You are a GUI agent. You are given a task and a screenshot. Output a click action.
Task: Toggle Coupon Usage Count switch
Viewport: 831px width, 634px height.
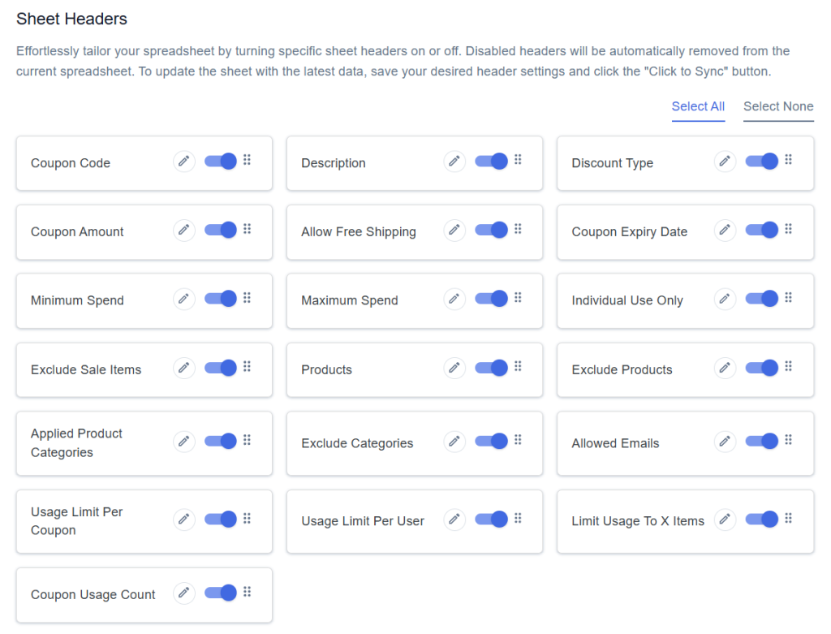221,593
